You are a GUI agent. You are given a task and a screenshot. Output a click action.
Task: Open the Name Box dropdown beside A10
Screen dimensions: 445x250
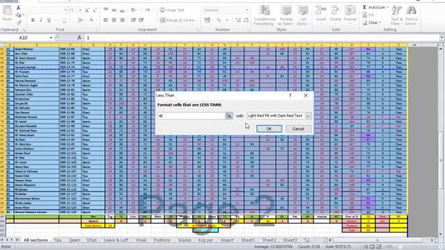point(51,37)
